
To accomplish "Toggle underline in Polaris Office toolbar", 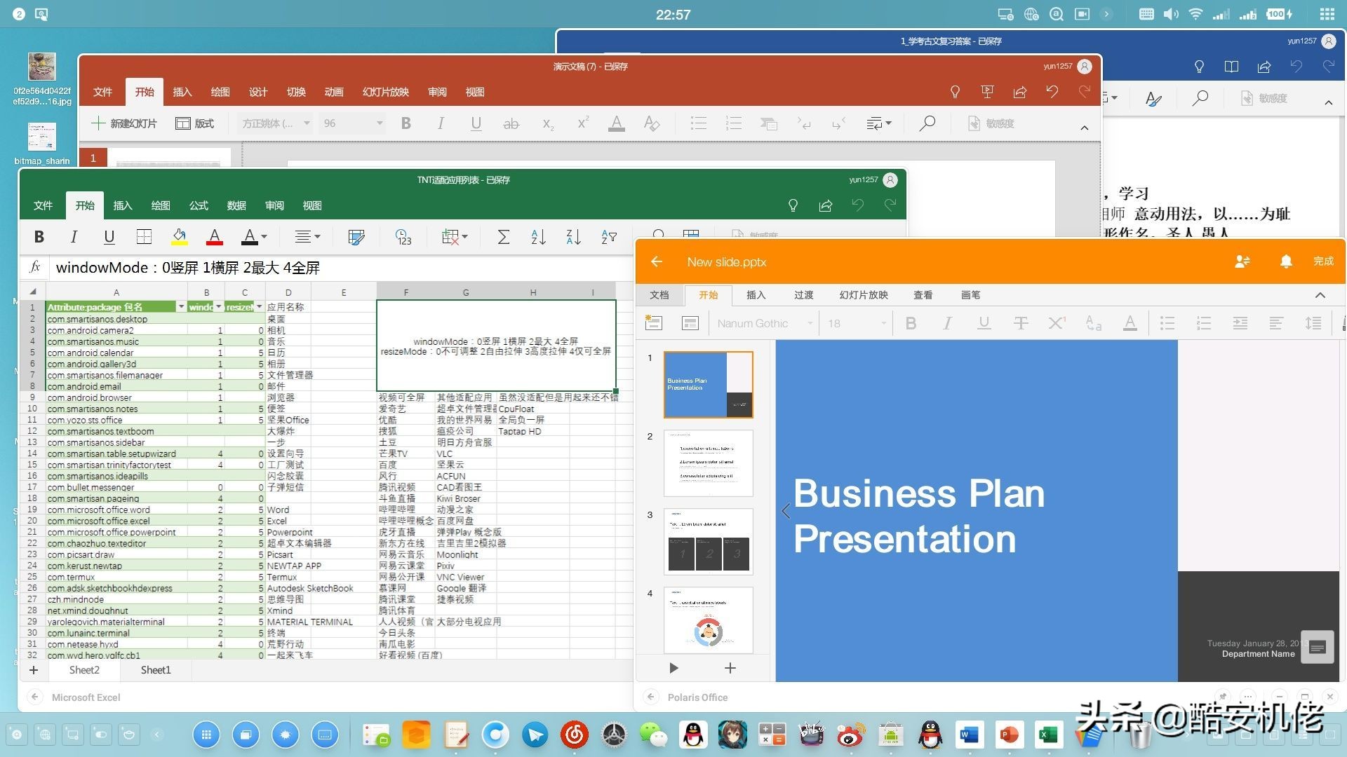I will [x=984, y=323].
